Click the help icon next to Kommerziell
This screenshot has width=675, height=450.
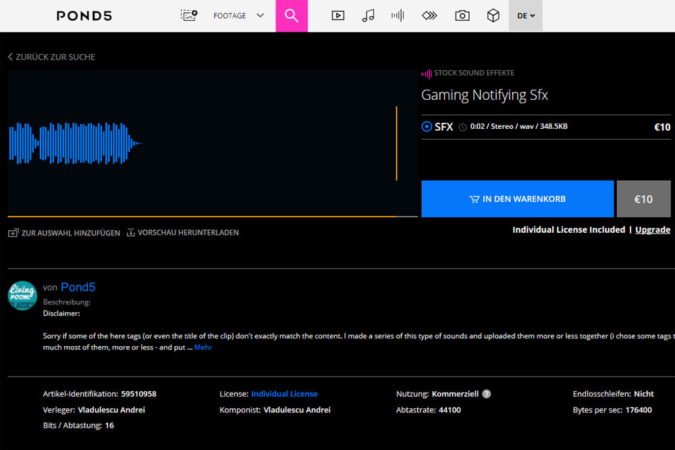486,394
